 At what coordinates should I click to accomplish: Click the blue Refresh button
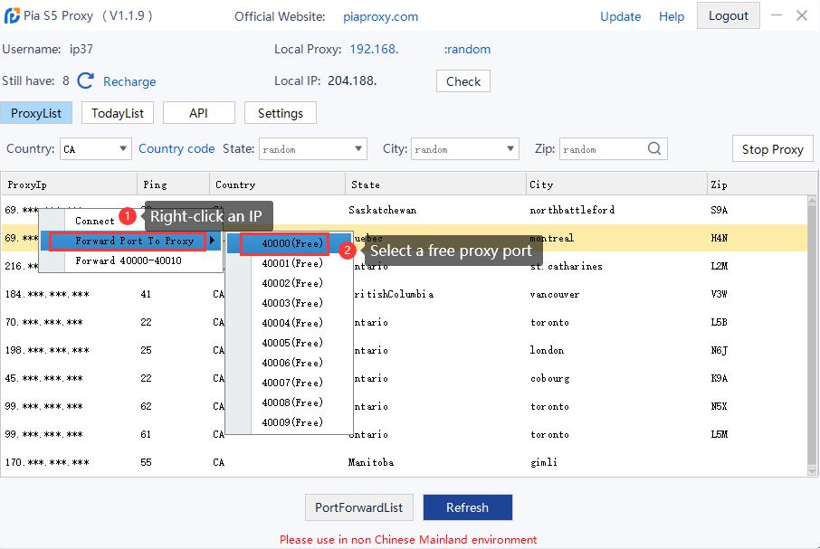click(x=468, y=507)
